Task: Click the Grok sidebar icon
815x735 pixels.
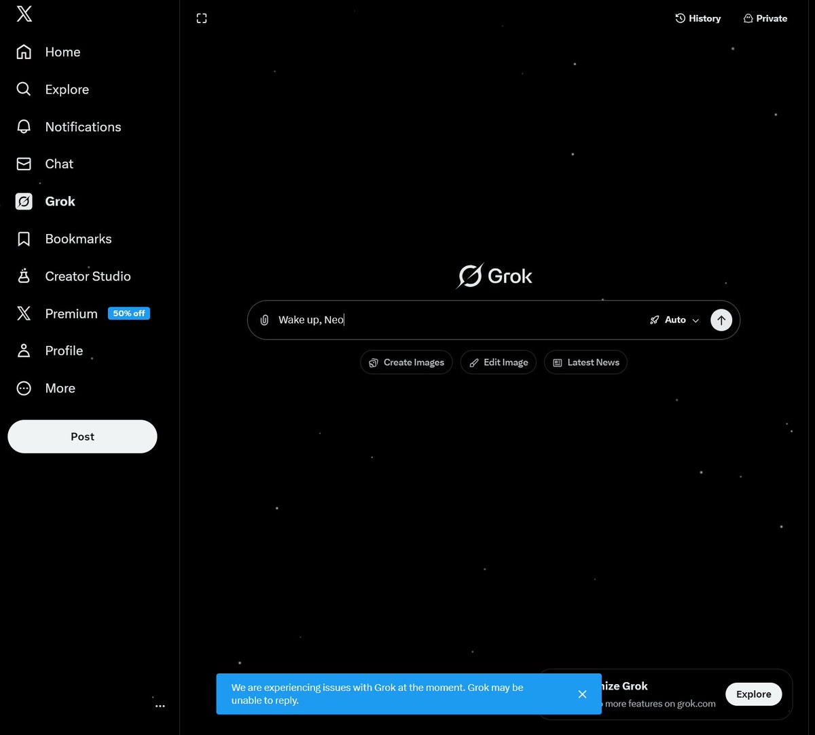Action: [x=24, y=202]
